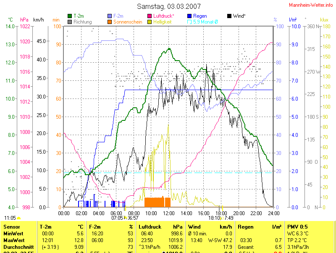Click the sunset time label 18:10
This screenshot has height=253, width=336.
point(214,218)
